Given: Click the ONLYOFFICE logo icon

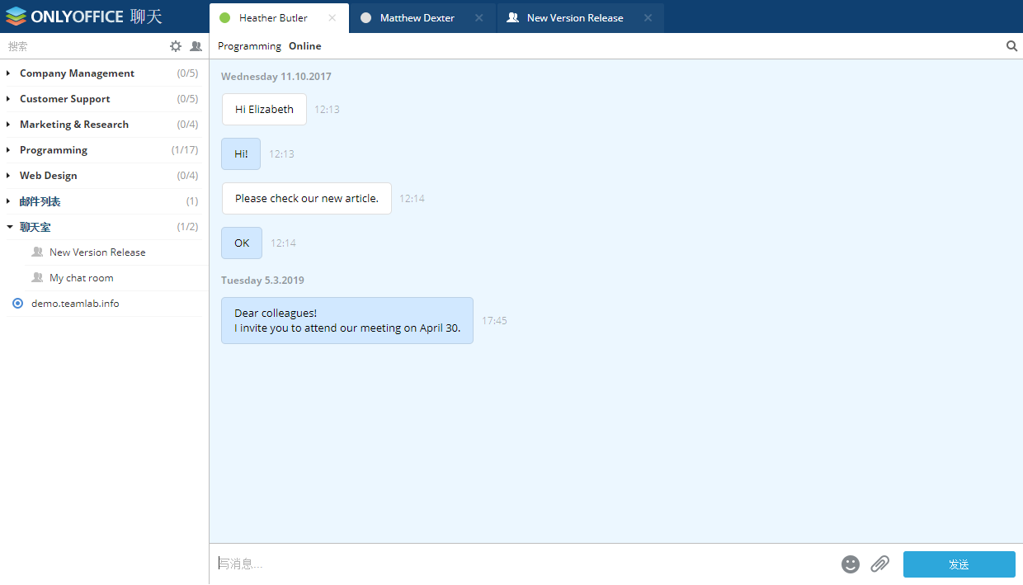Looking at the screenshot, I should pyautogui.click(x=16, y=17).
